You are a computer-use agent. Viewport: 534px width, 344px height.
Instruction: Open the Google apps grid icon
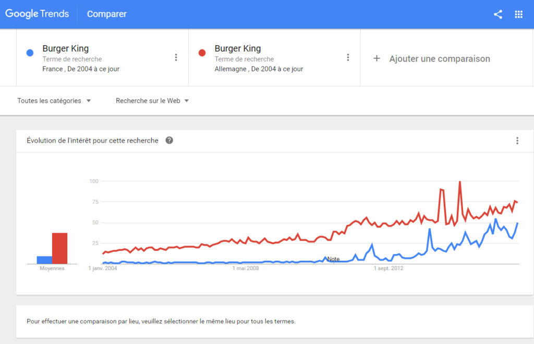518,15
